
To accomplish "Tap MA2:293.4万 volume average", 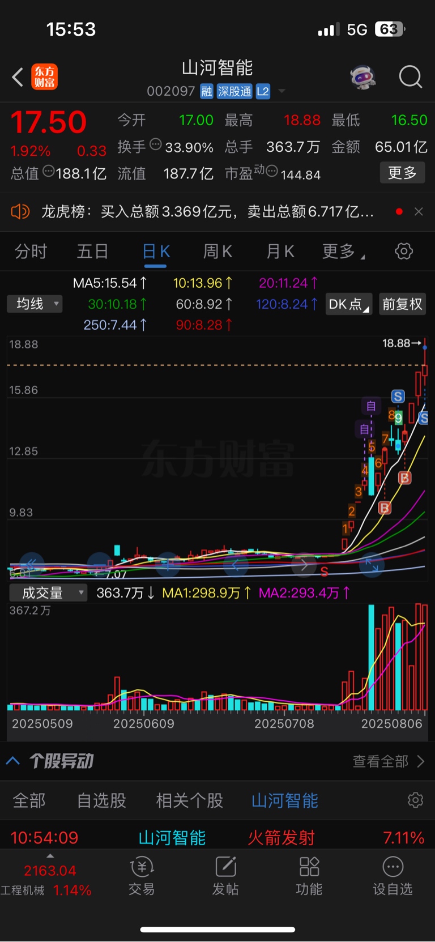I will (304, 593).
